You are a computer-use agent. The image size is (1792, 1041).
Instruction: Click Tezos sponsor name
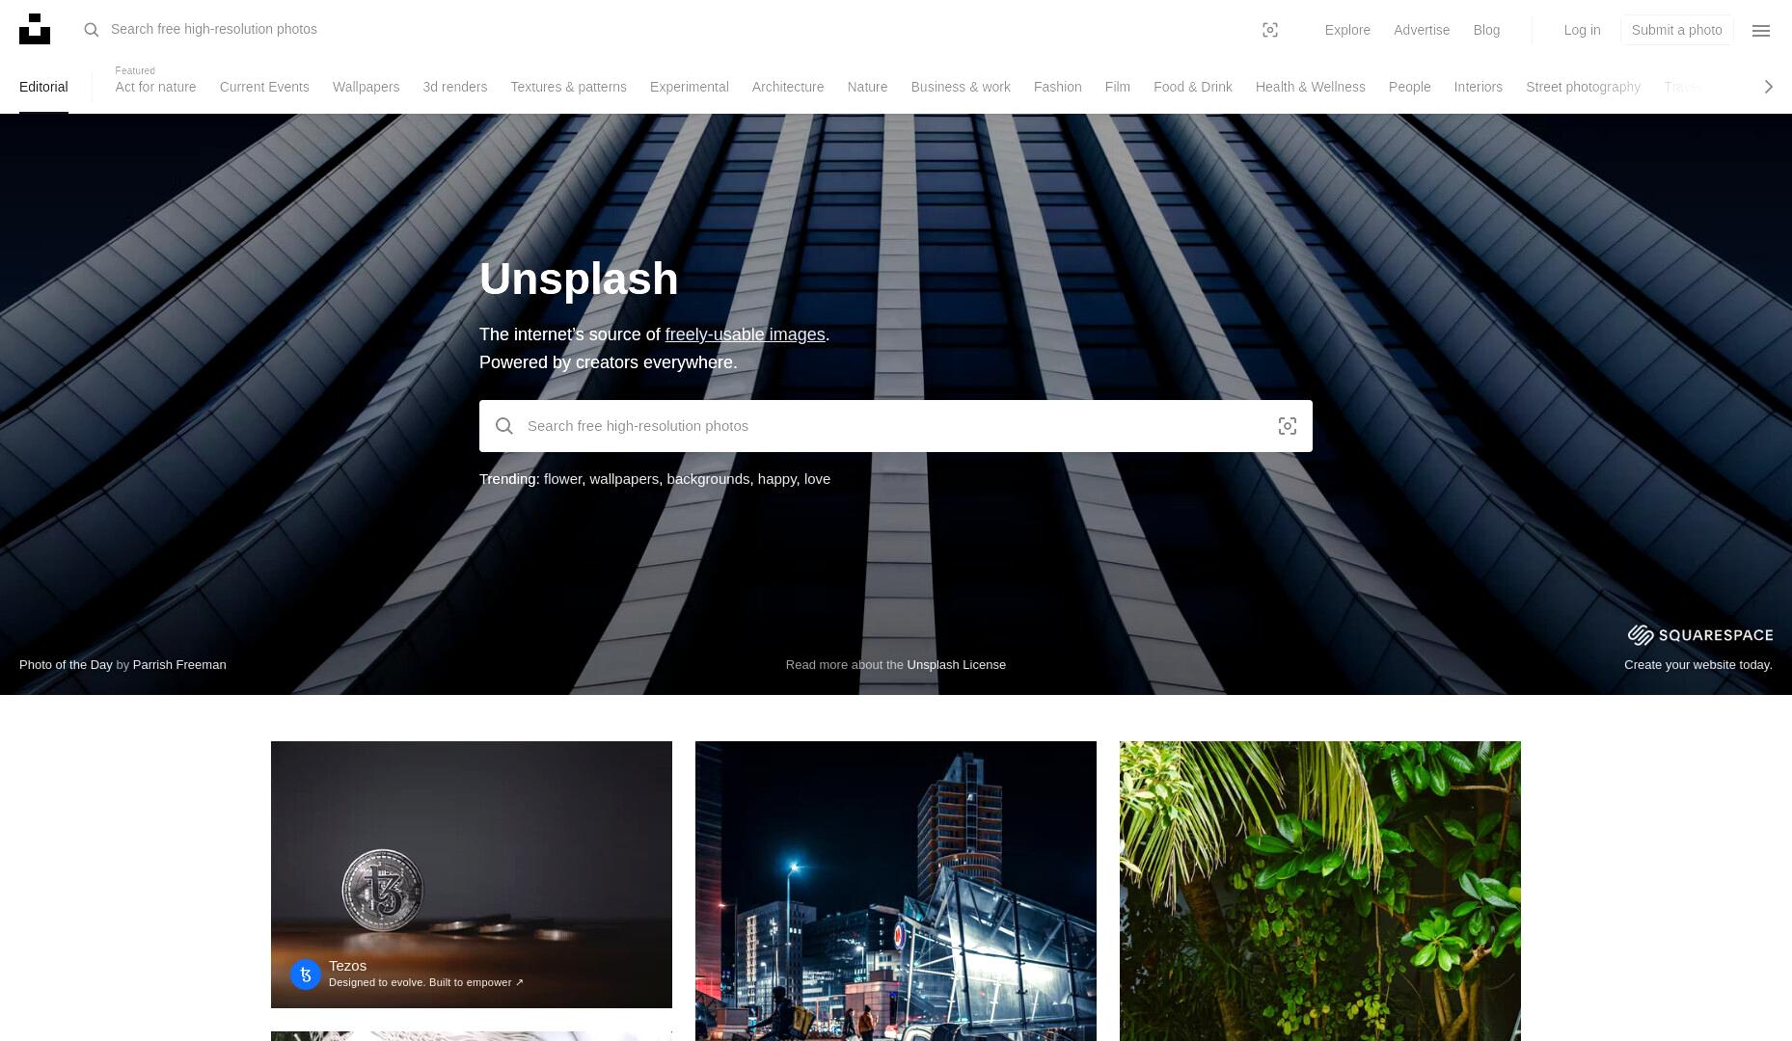(x=347, y=966)
